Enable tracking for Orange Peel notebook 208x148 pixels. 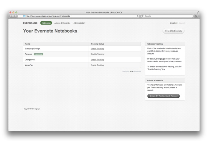[x=97, y=60]
